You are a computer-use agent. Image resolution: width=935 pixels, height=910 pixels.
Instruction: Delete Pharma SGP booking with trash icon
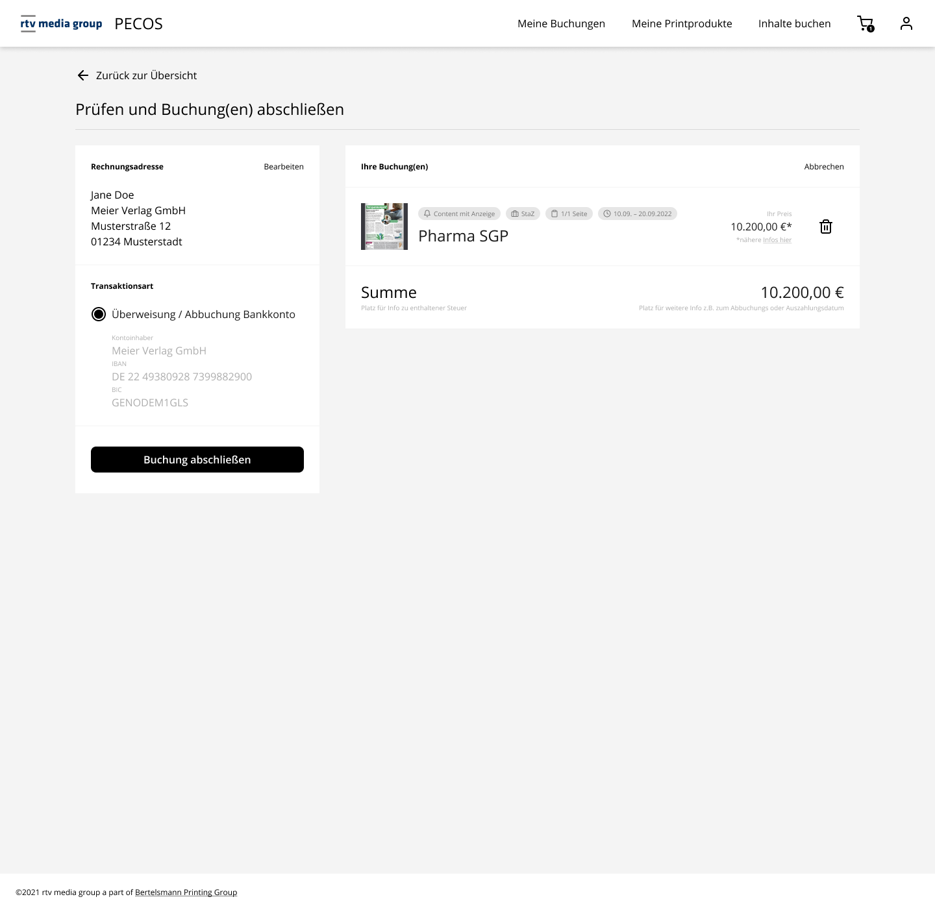click(x=826, y=227)
